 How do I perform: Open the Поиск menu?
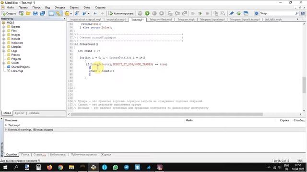coord(36,8)
